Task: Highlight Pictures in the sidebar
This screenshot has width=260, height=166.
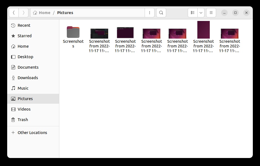Action: [25, 99]
